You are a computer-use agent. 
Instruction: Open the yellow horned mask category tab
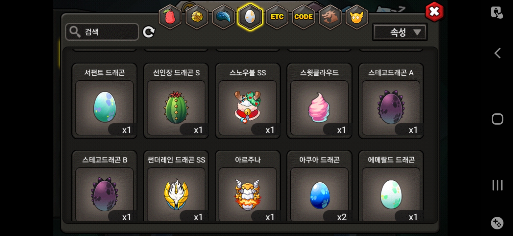click(357, 17)
